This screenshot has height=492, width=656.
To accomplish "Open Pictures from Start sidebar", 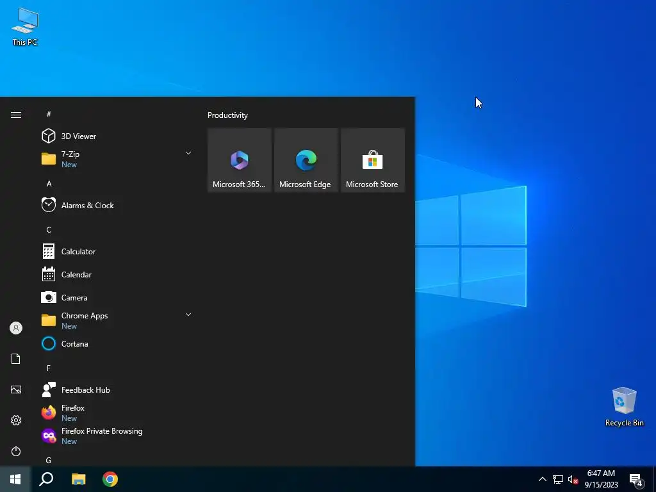I will tap(16, 389).
